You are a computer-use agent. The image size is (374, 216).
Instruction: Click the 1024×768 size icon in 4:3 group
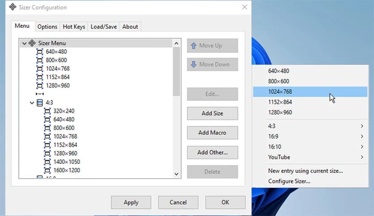(47, 136)
